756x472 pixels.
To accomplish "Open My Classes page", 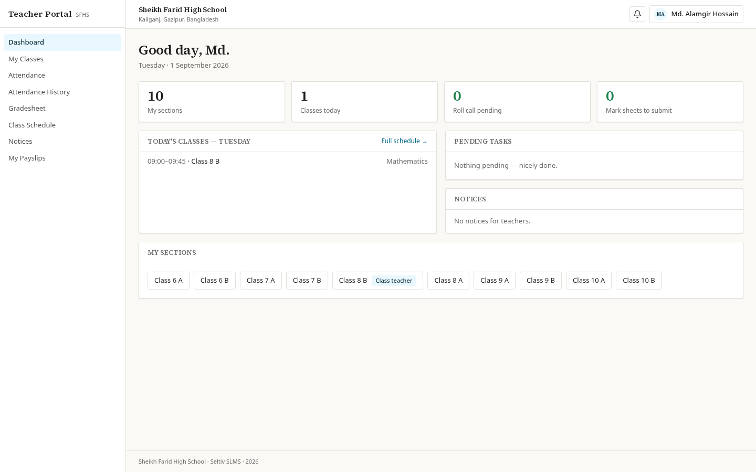I will 62,59.
